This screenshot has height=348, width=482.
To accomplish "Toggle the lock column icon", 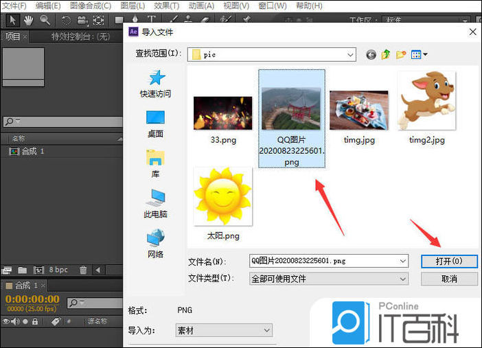I will click(34, 321).
